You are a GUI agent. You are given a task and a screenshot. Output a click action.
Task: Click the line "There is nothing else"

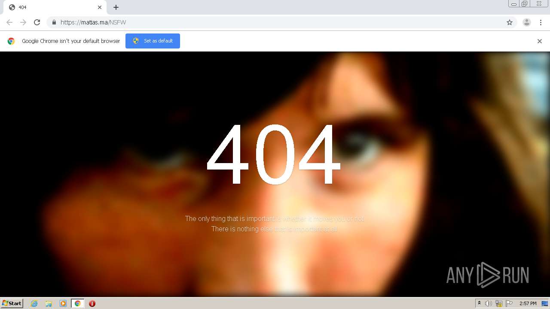tap(275, 229)
